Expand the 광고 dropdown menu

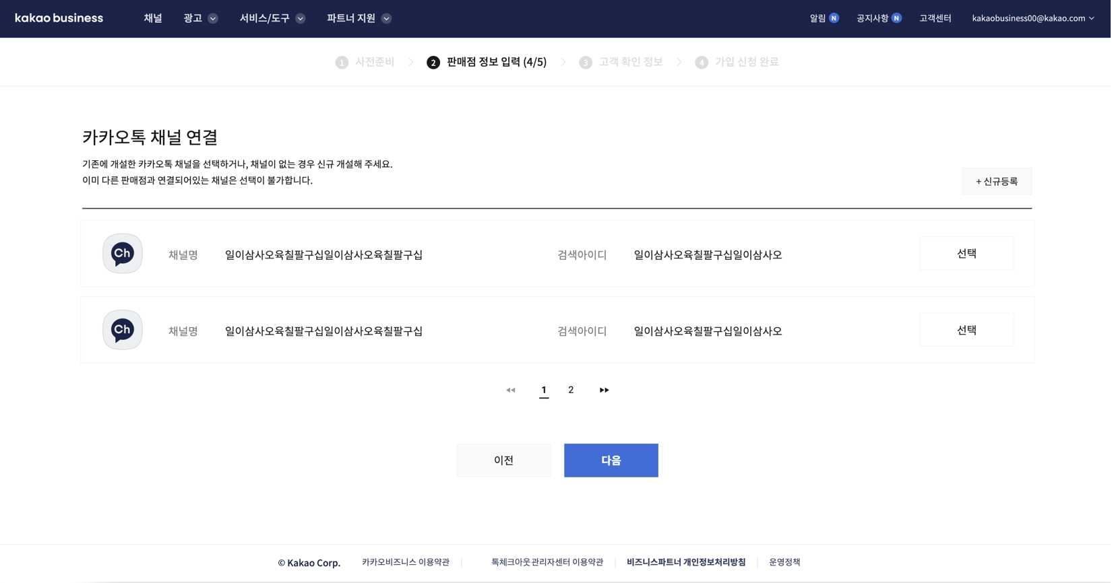200,18
